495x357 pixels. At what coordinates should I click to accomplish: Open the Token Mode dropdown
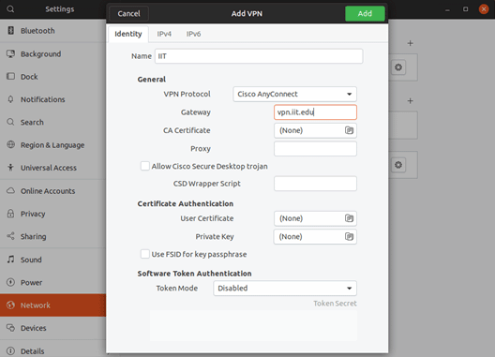tap(285, 289)
